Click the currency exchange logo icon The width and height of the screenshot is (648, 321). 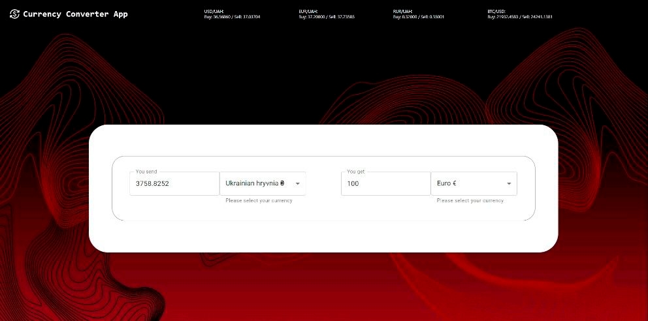coord(14,14)
